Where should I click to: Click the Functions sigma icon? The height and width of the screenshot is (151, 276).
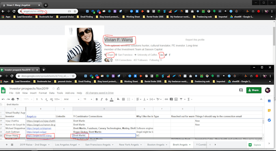click(188, 99)
